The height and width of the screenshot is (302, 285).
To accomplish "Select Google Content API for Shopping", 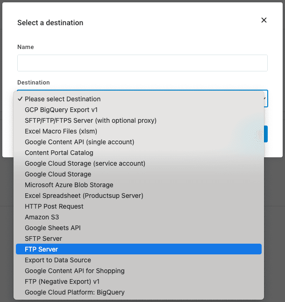I will click(75, 271).
